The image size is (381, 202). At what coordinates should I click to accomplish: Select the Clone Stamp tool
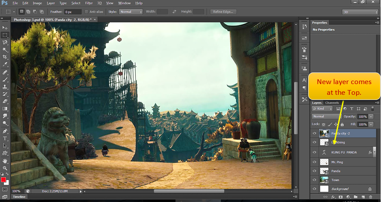pyautogui.click(x=5, y=87)
